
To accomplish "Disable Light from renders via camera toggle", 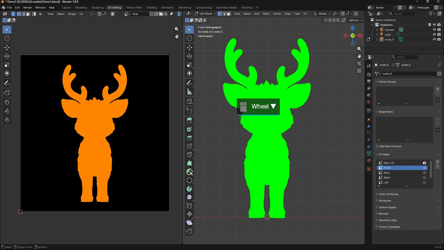I will click(439, 34).
